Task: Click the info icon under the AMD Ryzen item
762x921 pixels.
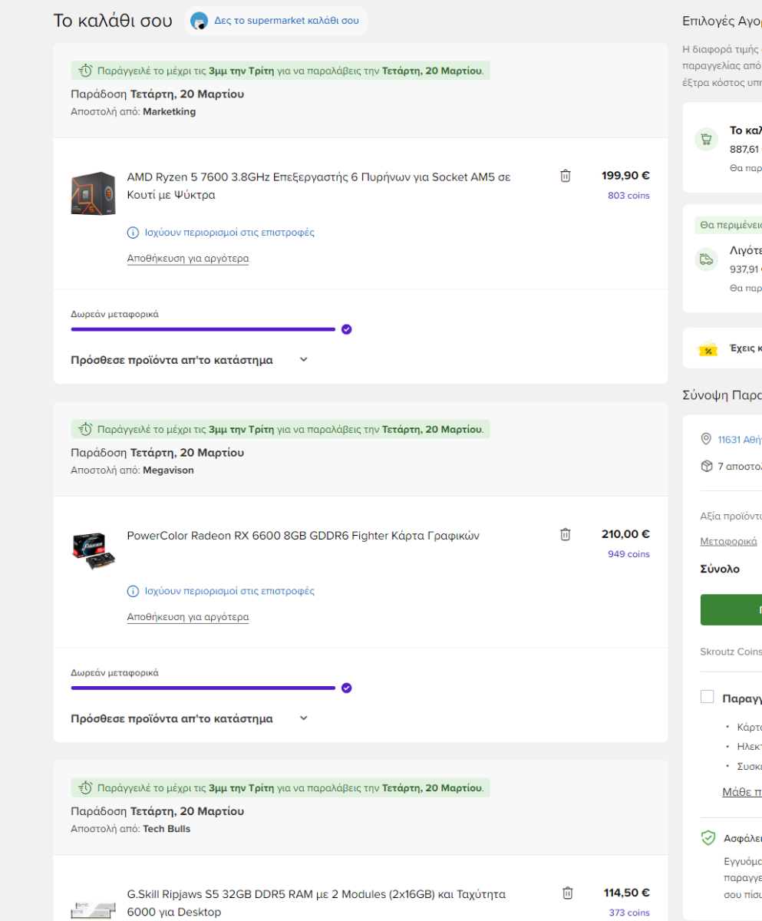Action: pos(133,233)
